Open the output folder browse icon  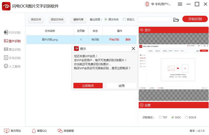click(x=176, y=20)
